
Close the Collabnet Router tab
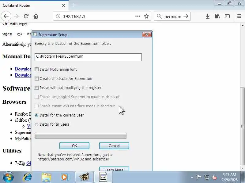63,5
